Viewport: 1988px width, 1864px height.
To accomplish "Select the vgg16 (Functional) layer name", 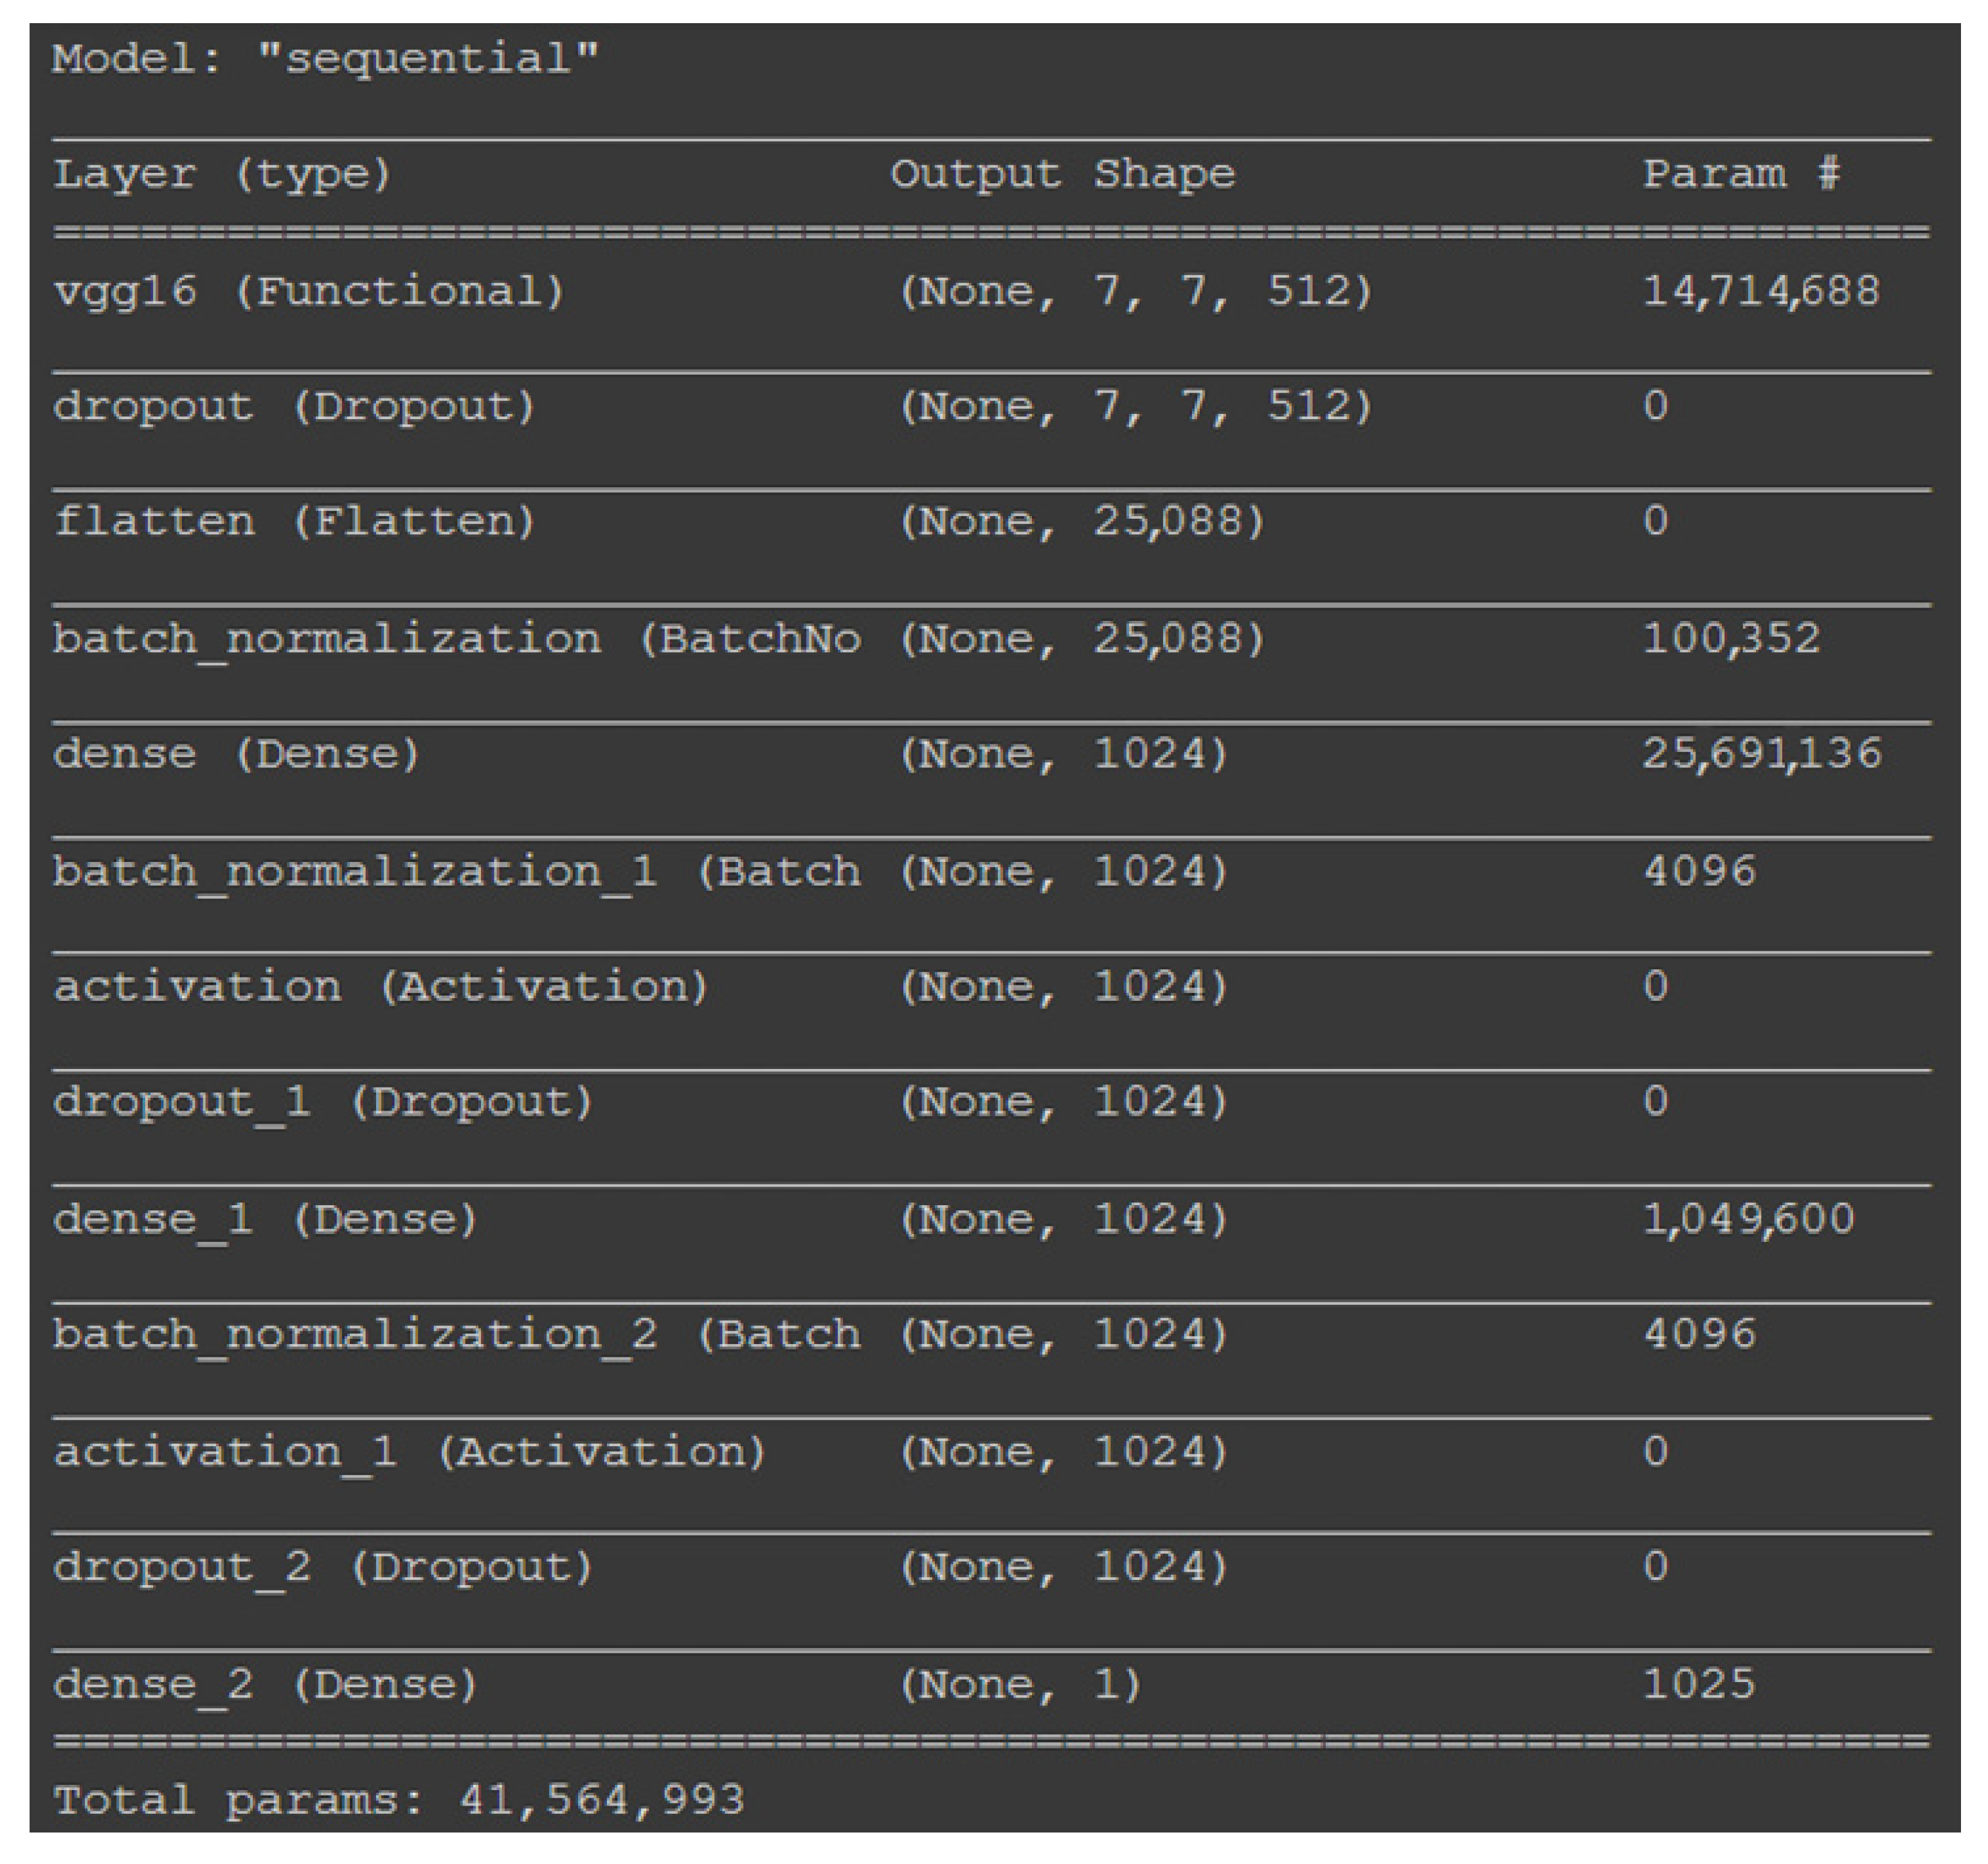I will [309, 292].
